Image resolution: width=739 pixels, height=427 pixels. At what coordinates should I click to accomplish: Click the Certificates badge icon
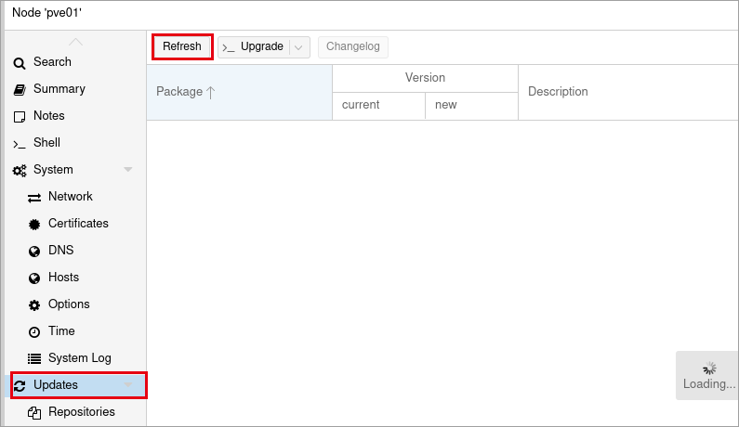(34, 225)
